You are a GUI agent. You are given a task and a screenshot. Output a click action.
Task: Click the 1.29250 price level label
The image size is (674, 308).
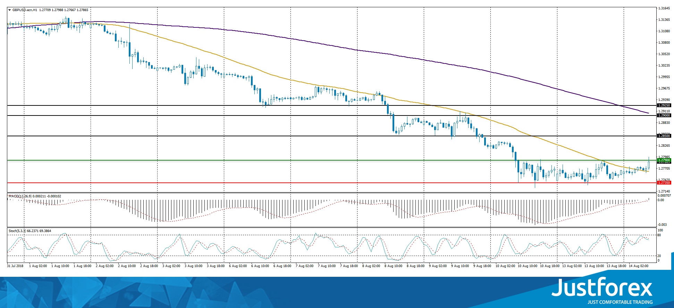tap(664, 105)
